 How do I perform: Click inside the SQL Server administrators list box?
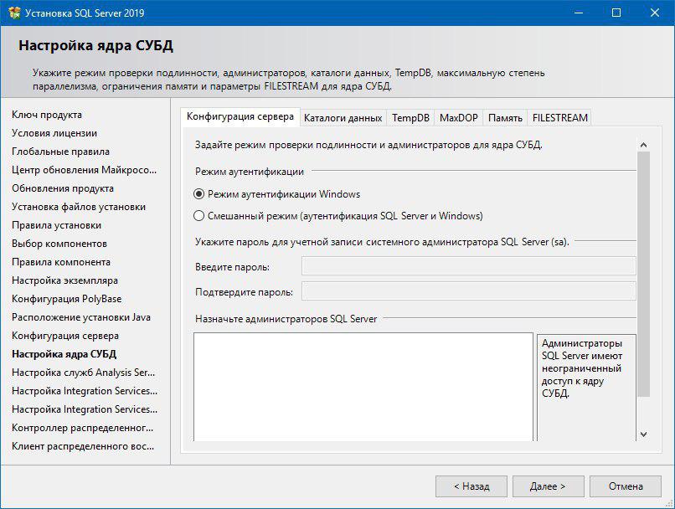tap(363, 385)
